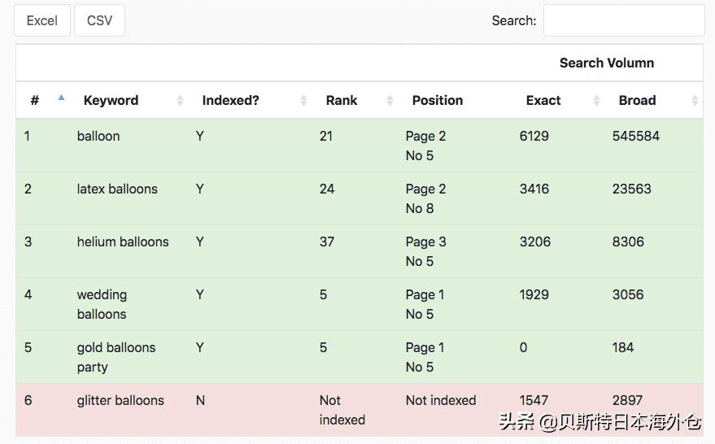
Task: Click the Keyword column header
Action: tap(111, 101)
